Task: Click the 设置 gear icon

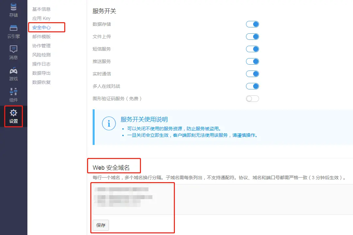Action: tap(13, 113)
